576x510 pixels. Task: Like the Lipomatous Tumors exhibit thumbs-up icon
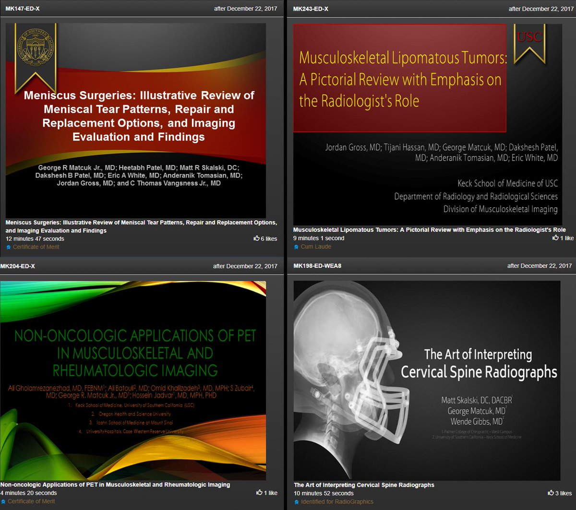[555, 238]
